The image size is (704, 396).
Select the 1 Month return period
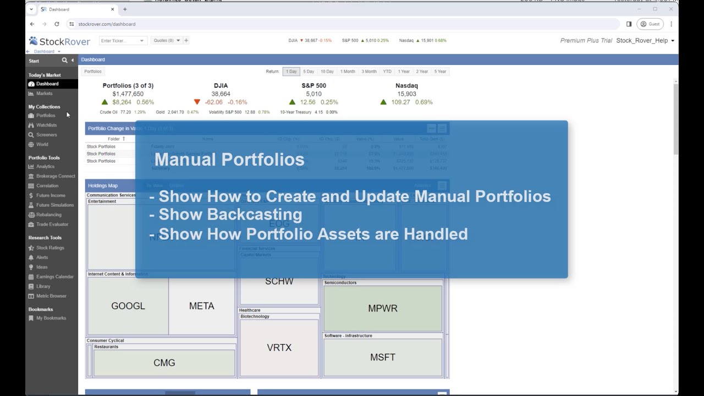(x=348, y=71)
